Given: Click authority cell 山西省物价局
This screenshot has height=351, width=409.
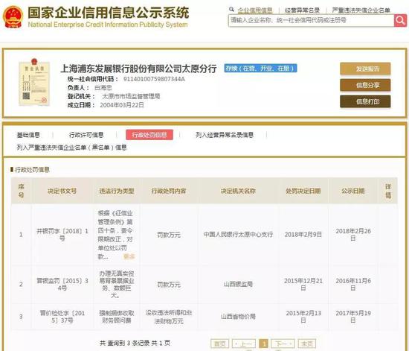Looking at the screenshot, I should pos(238,317).
